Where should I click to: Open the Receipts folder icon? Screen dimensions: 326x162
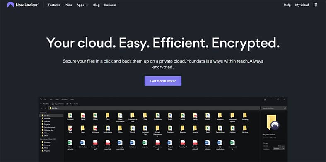coord(183,128)
